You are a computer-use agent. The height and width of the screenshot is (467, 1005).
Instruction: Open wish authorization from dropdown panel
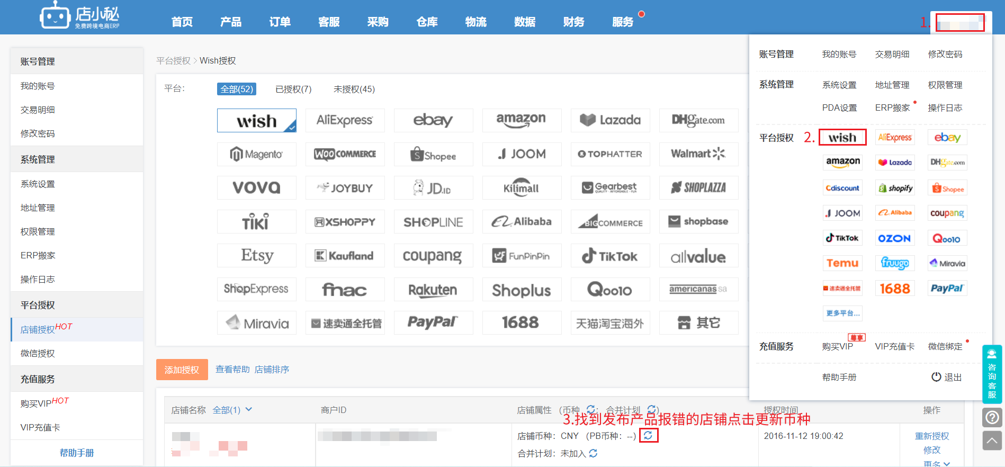click(x=842, y=137)
